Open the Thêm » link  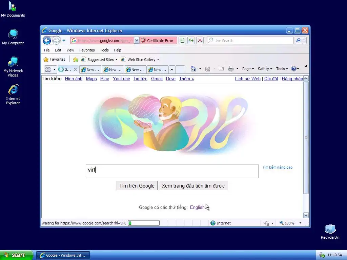click(186, 79)
